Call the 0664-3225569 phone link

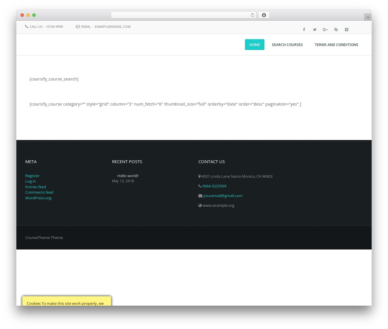(x=214, y=186)
